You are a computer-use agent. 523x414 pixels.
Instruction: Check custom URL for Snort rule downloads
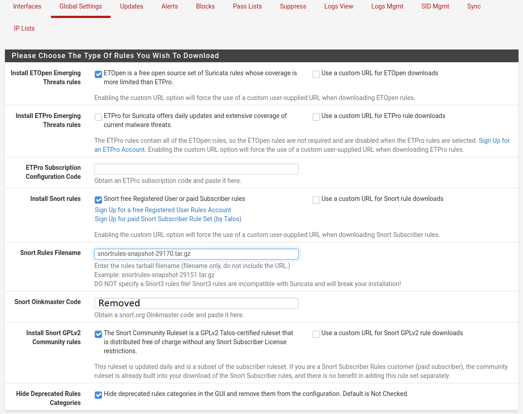pyautogui.click(x=316, y=200)
